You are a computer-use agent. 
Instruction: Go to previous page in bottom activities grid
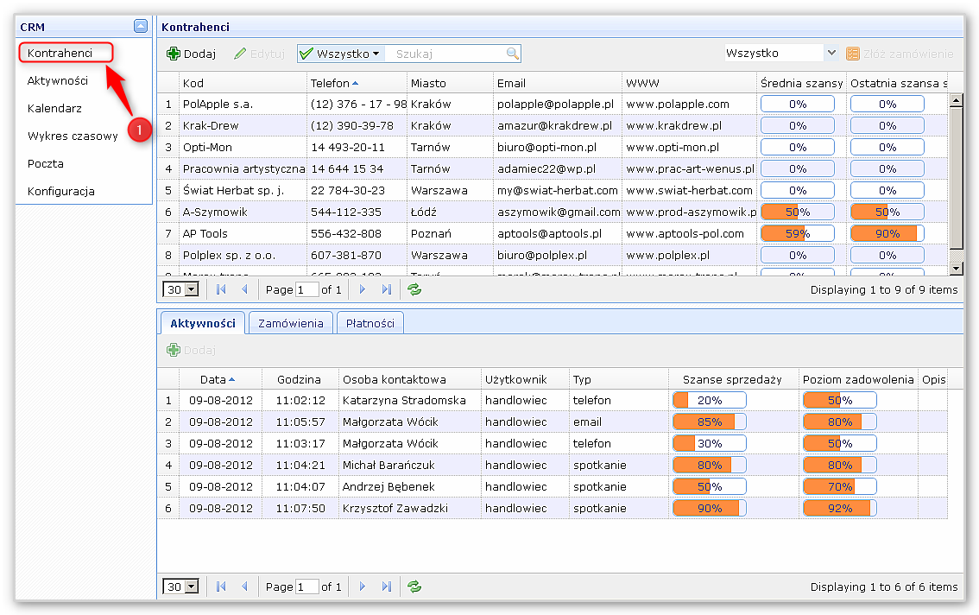[244, 586]
